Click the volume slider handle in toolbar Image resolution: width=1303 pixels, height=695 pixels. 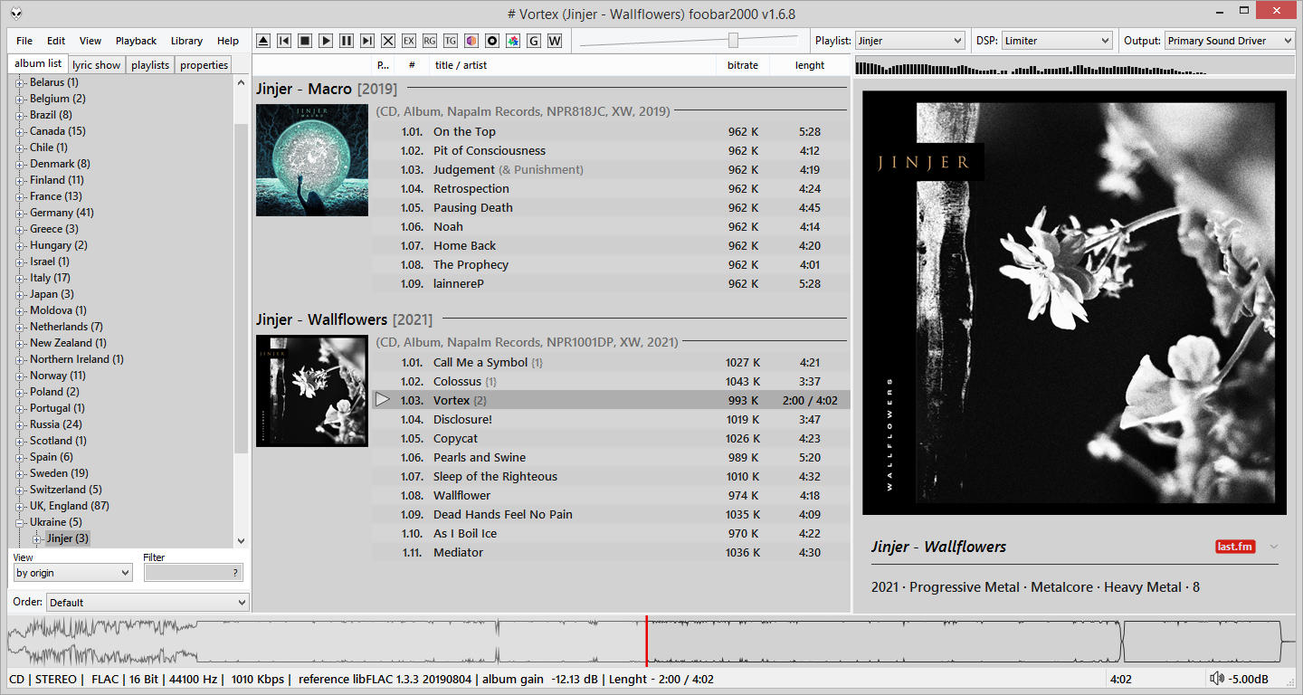[733, 41]
